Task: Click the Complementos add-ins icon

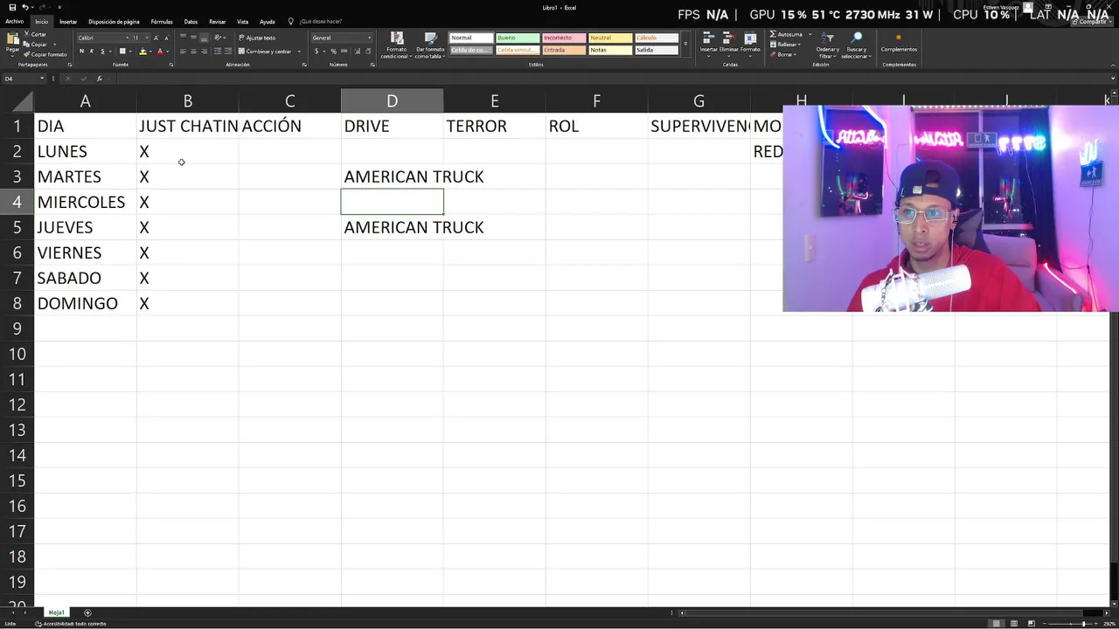Action: click(x=899, y=41)
